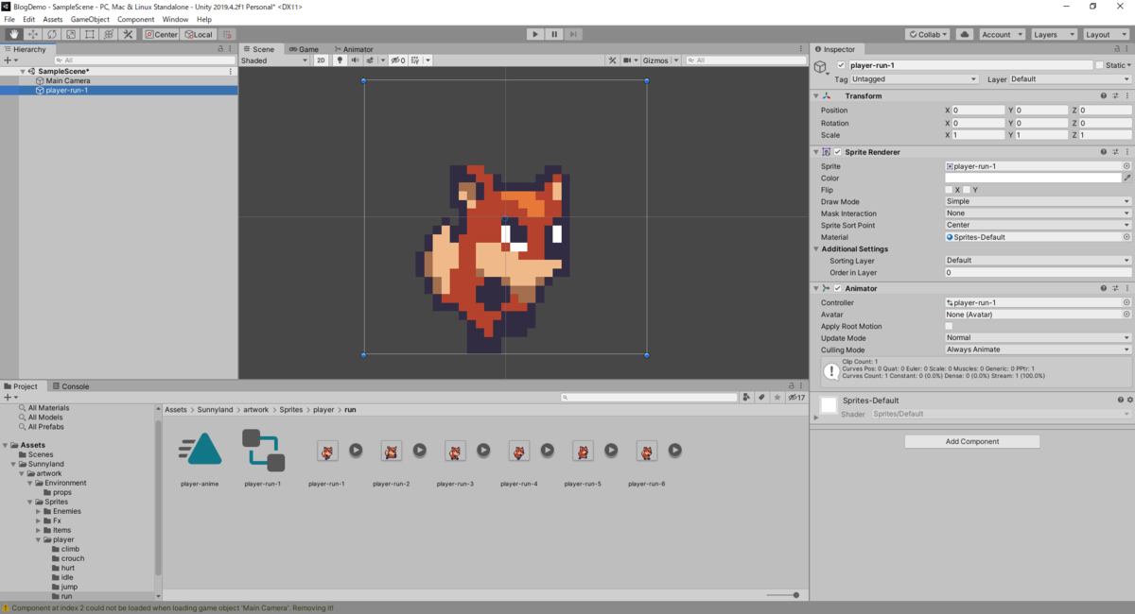Click the Play button
This screenshot has width=1135, height=614.
click(x=535, y=34)
